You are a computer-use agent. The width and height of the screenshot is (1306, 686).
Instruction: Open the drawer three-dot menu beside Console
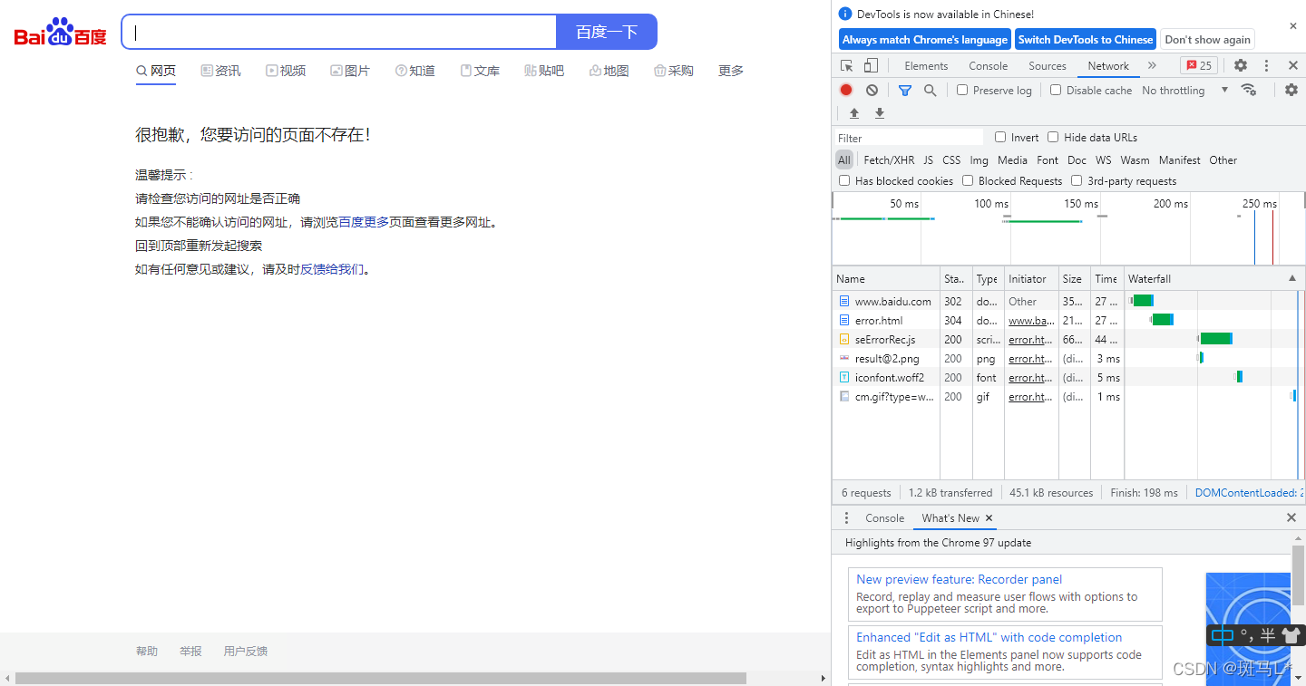[846, 518]
